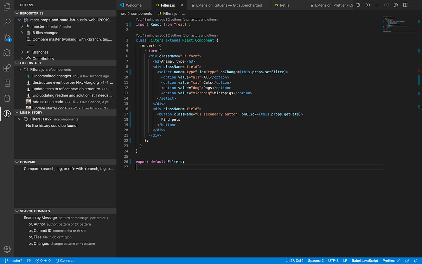422x264 pixels.
Task: Select the Search icon in the activity bar
Action: [7, 21]
